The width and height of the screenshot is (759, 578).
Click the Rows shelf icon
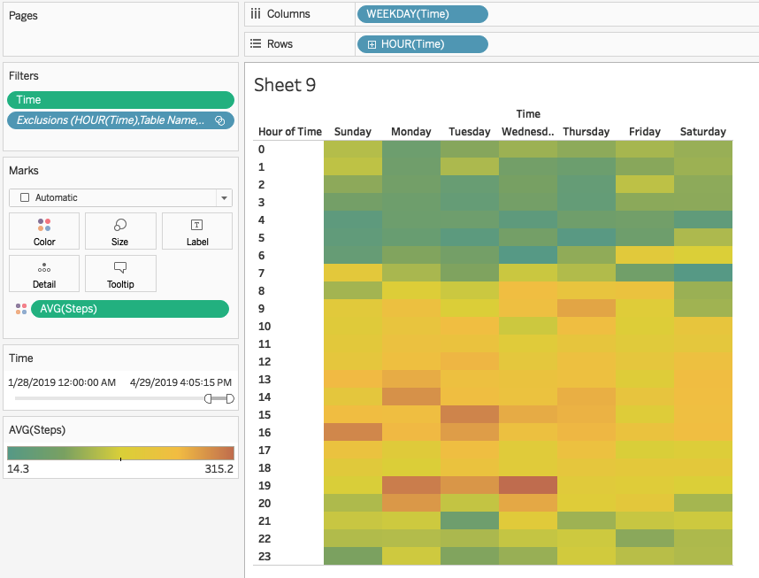[256, 43]
